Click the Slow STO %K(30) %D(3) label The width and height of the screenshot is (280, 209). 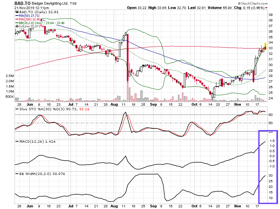coord(42,109)
